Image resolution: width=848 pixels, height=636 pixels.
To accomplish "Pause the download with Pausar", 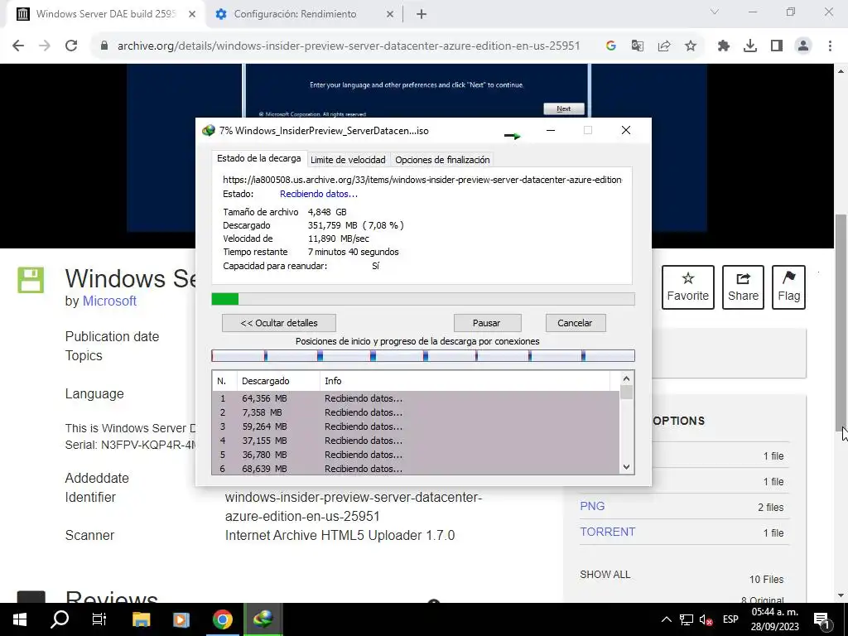I will click(x=487, y=323).
